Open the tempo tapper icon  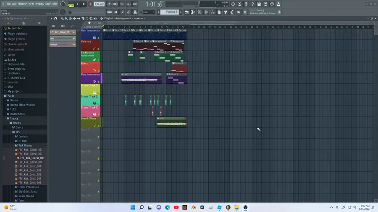click(x=232, y=12)
